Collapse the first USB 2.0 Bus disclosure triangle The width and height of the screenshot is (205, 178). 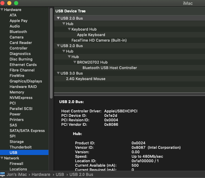coord(58,18)
